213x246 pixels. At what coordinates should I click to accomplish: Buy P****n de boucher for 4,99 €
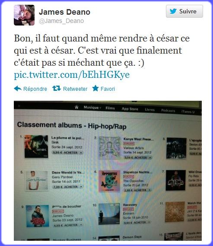coord(68,225)
